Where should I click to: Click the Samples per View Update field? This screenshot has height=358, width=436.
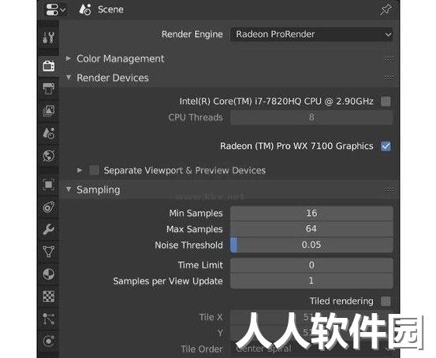(x=311, y=281)
